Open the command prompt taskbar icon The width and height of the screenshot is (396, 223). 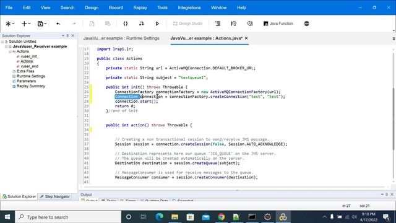pyautogui.click(x=252, y=217)
